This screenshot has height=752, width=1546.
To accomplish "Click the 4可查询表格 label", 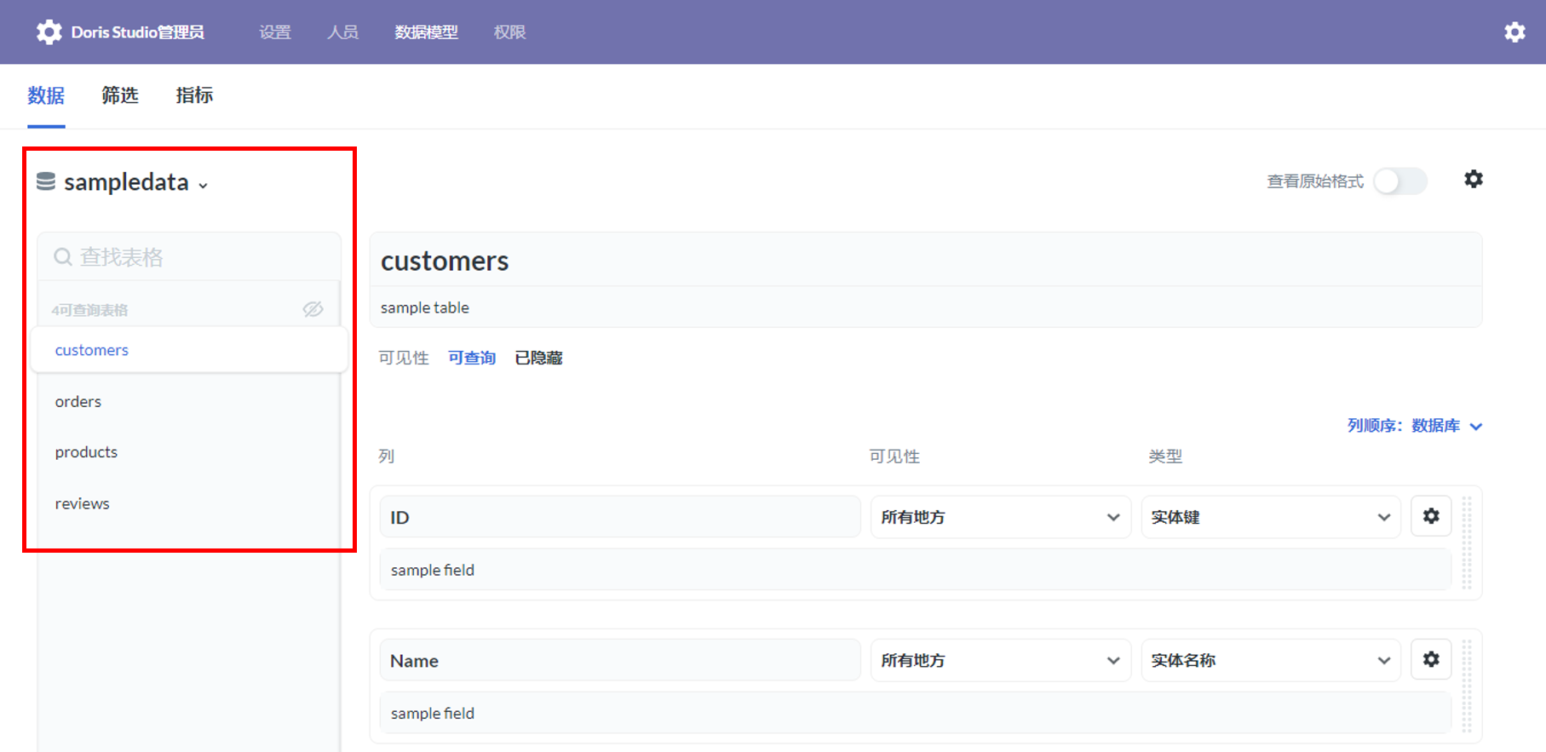I will [x=89, y=310].
